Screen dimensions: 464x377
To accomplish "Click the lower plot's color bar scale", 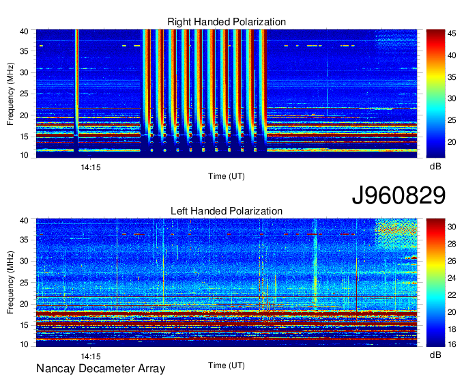I will 435,283.
